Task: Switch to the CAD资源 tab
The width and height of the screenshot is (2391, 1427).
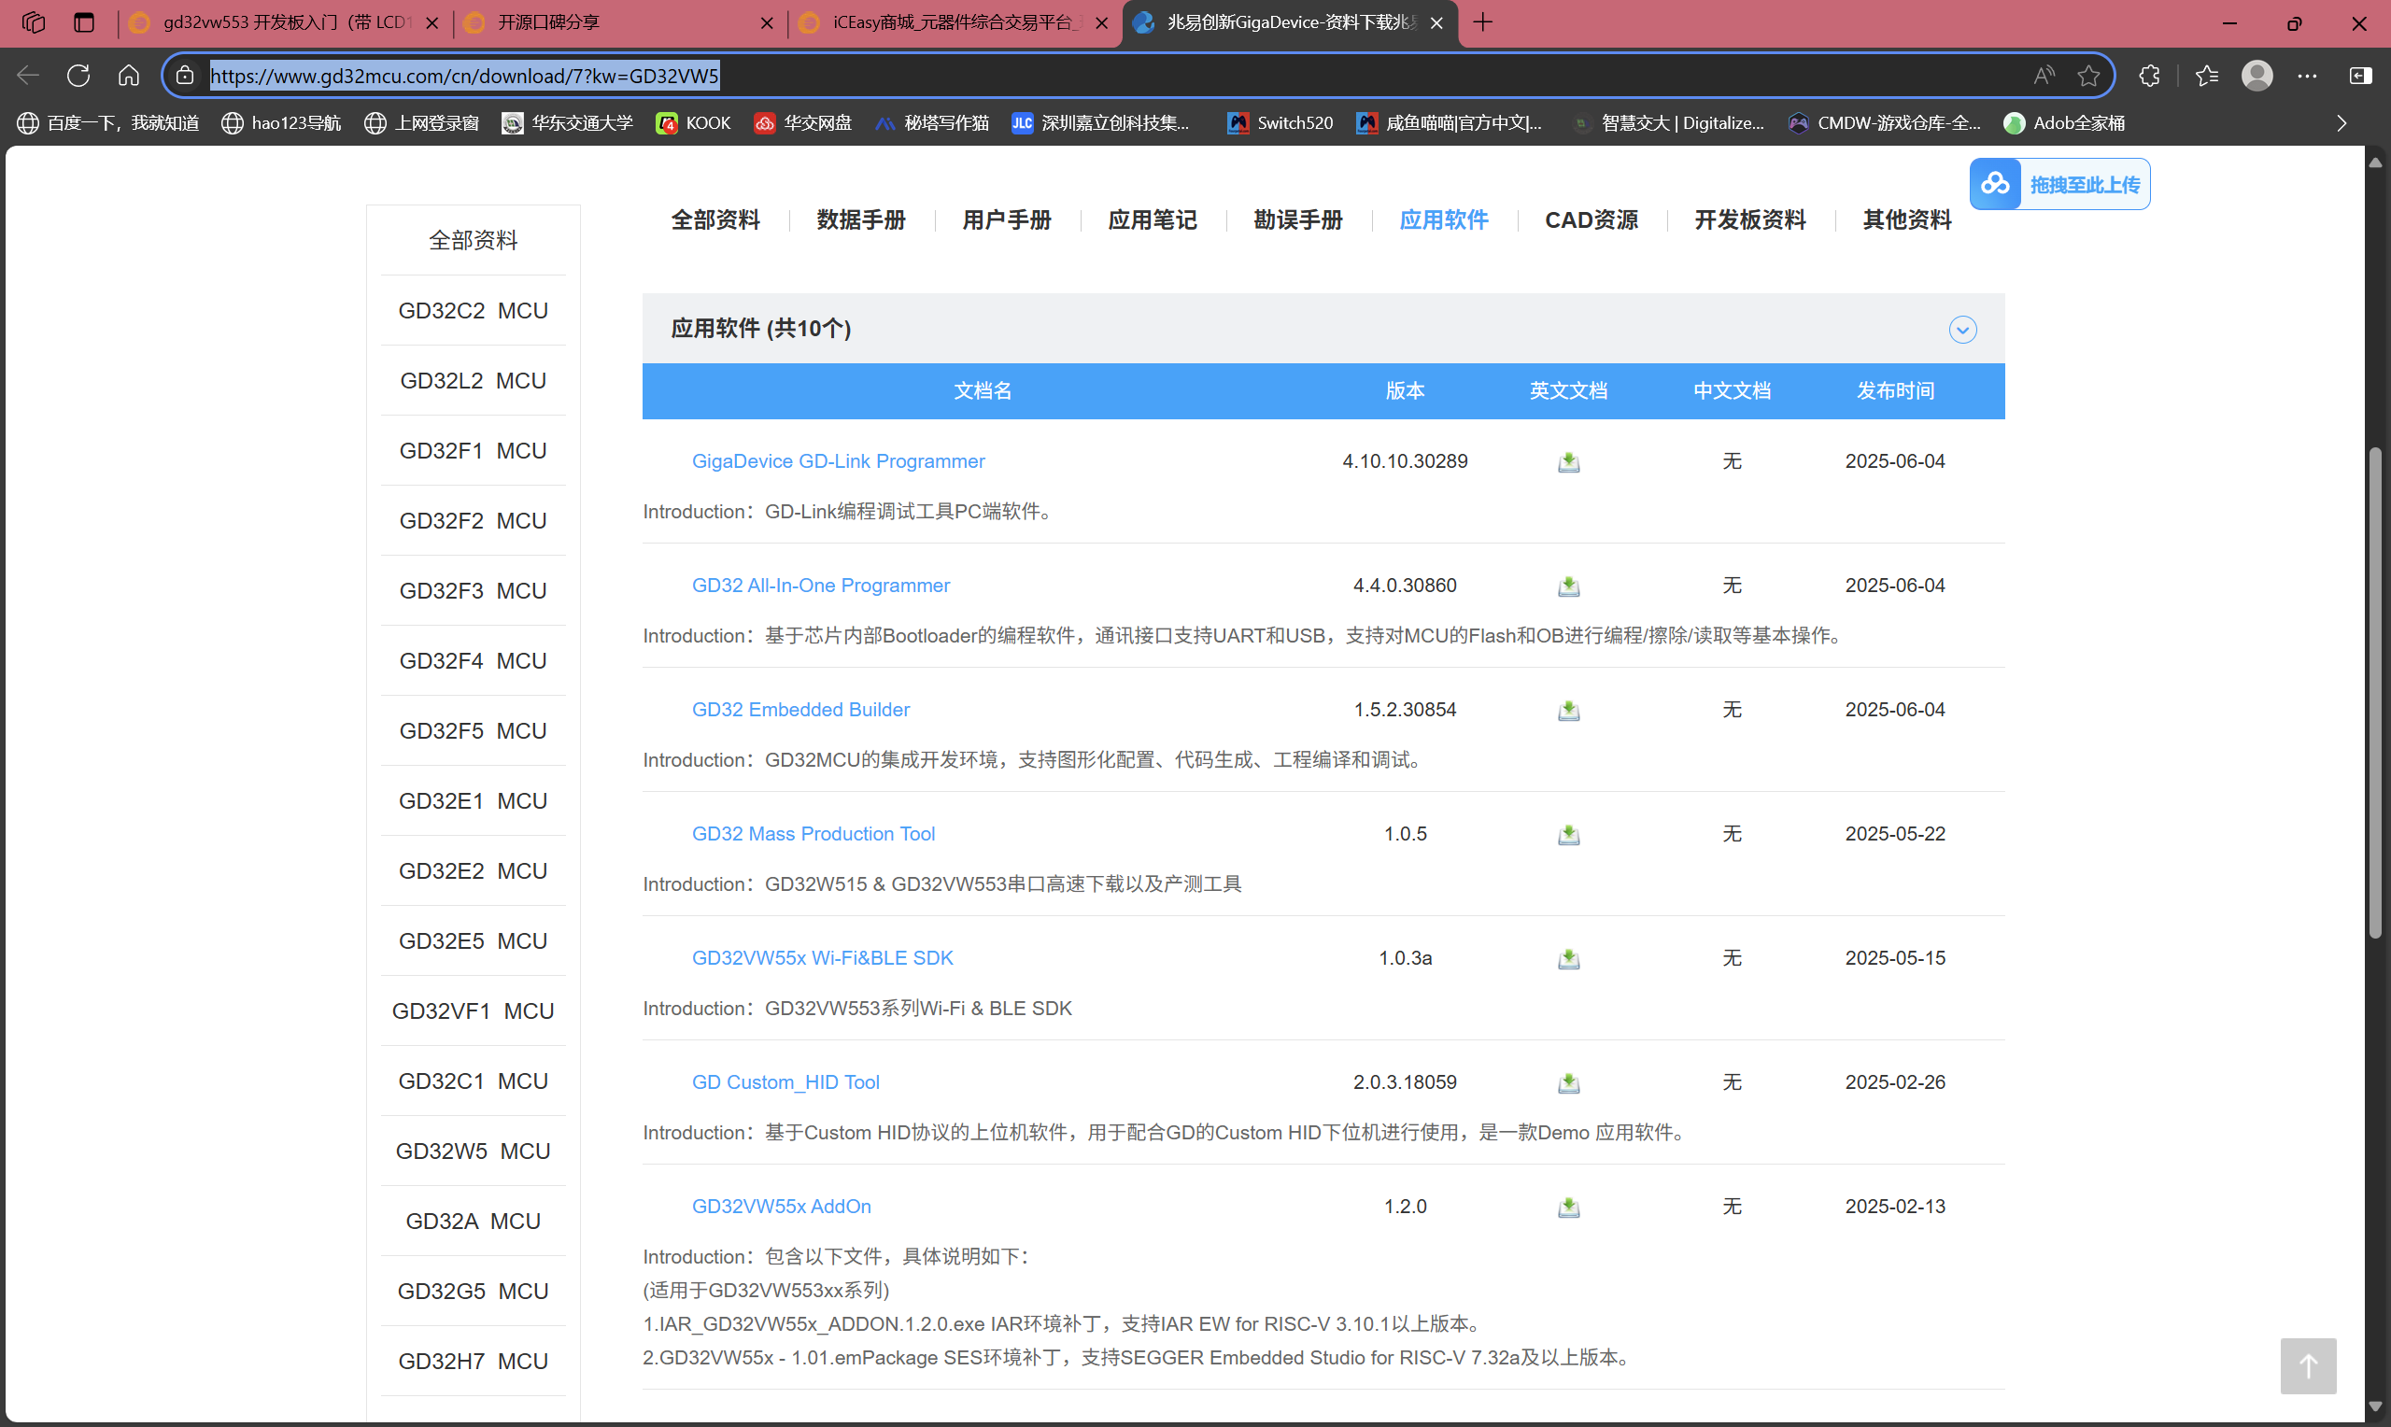Action: pyautogui.click(x=1592, y=220)
